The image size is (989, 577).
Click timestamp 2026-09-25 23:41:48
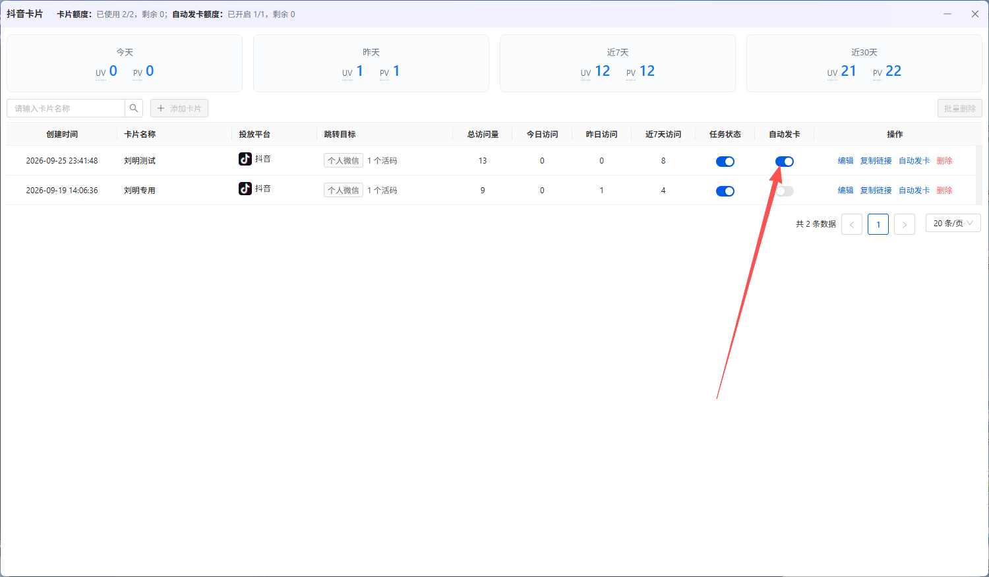click(x=62, y=161)
